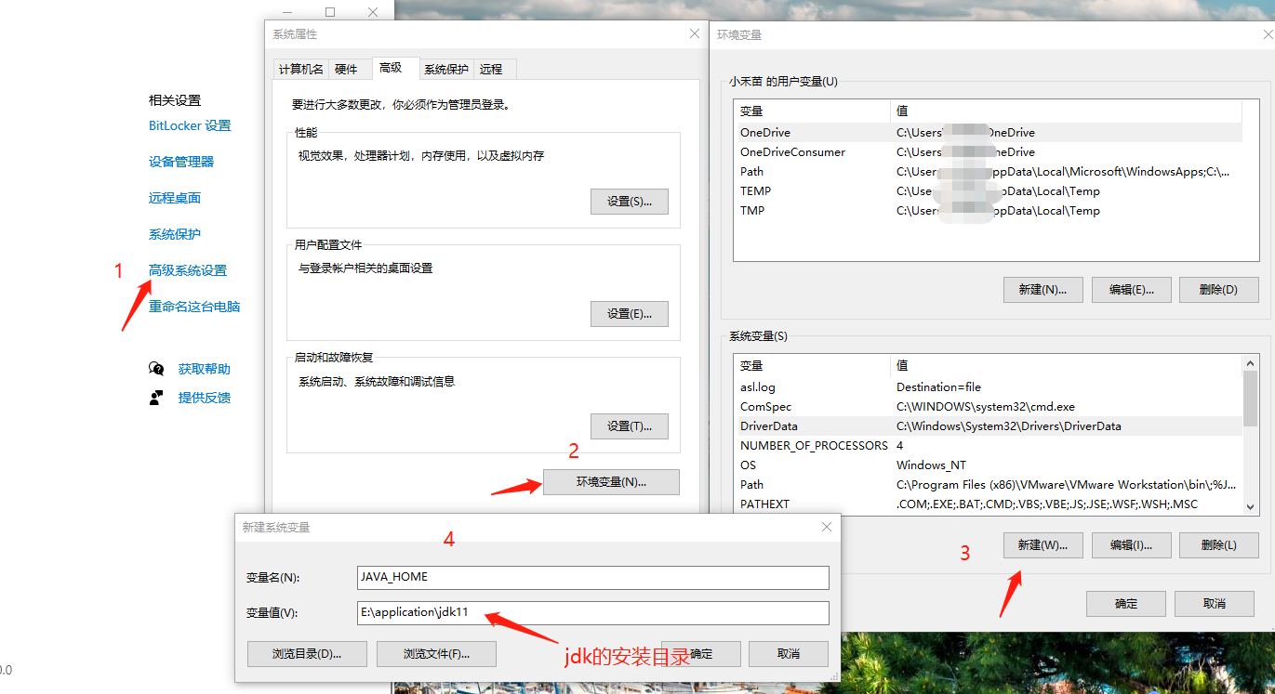Open 性能 settings with 设置(S)

tap(630, 202)
